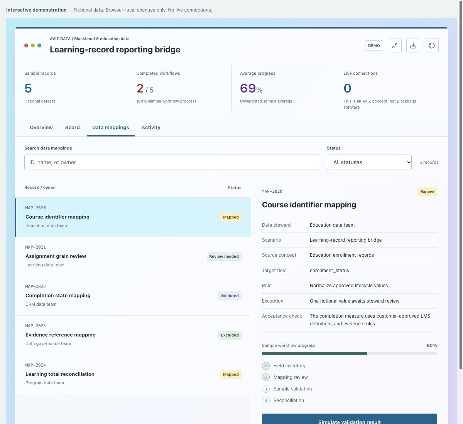Click the Average progress 69% value

[x=251, y=88]
